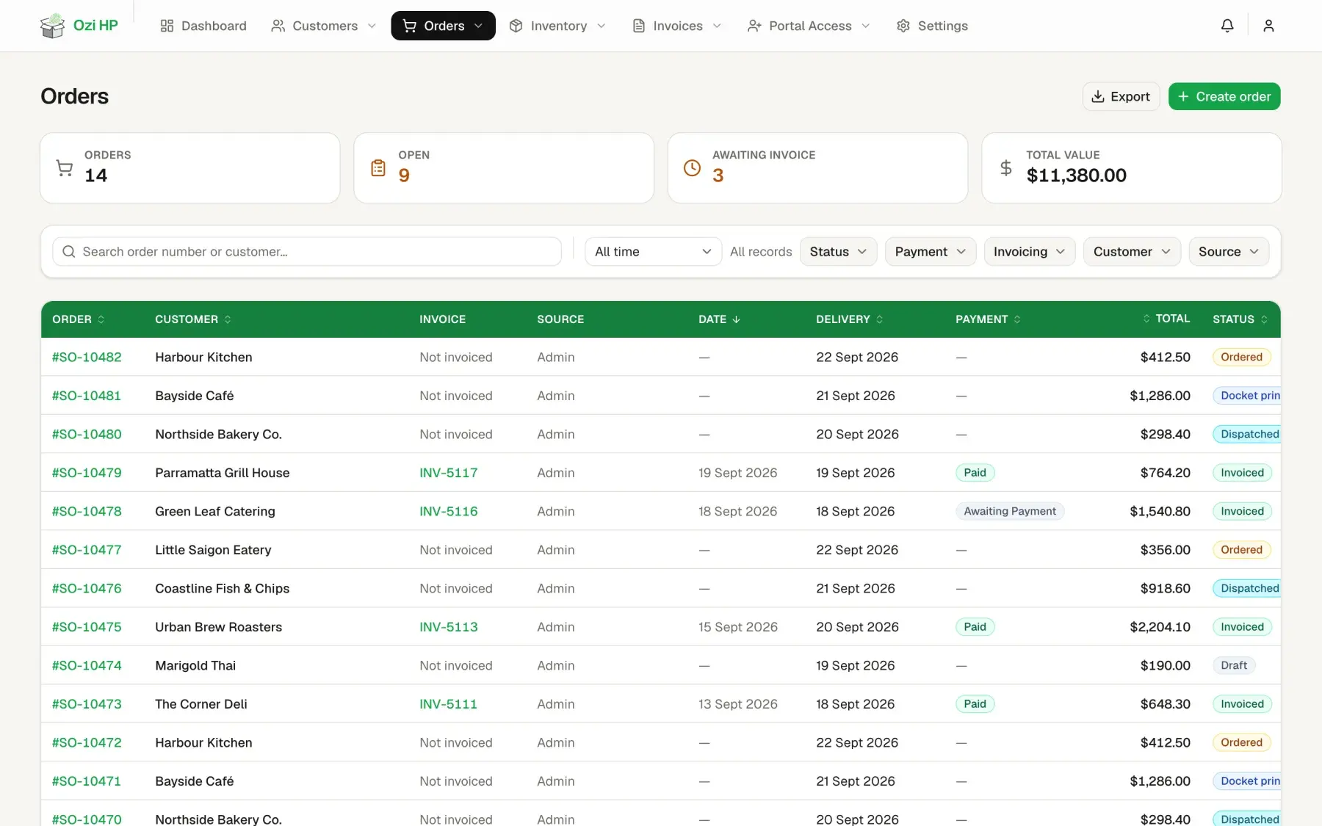Image resolution: width=1322 pixels, height=826 pixels.
Task: Click the Awaiting Invoice clock icon
Action: (x=692, y=168)
